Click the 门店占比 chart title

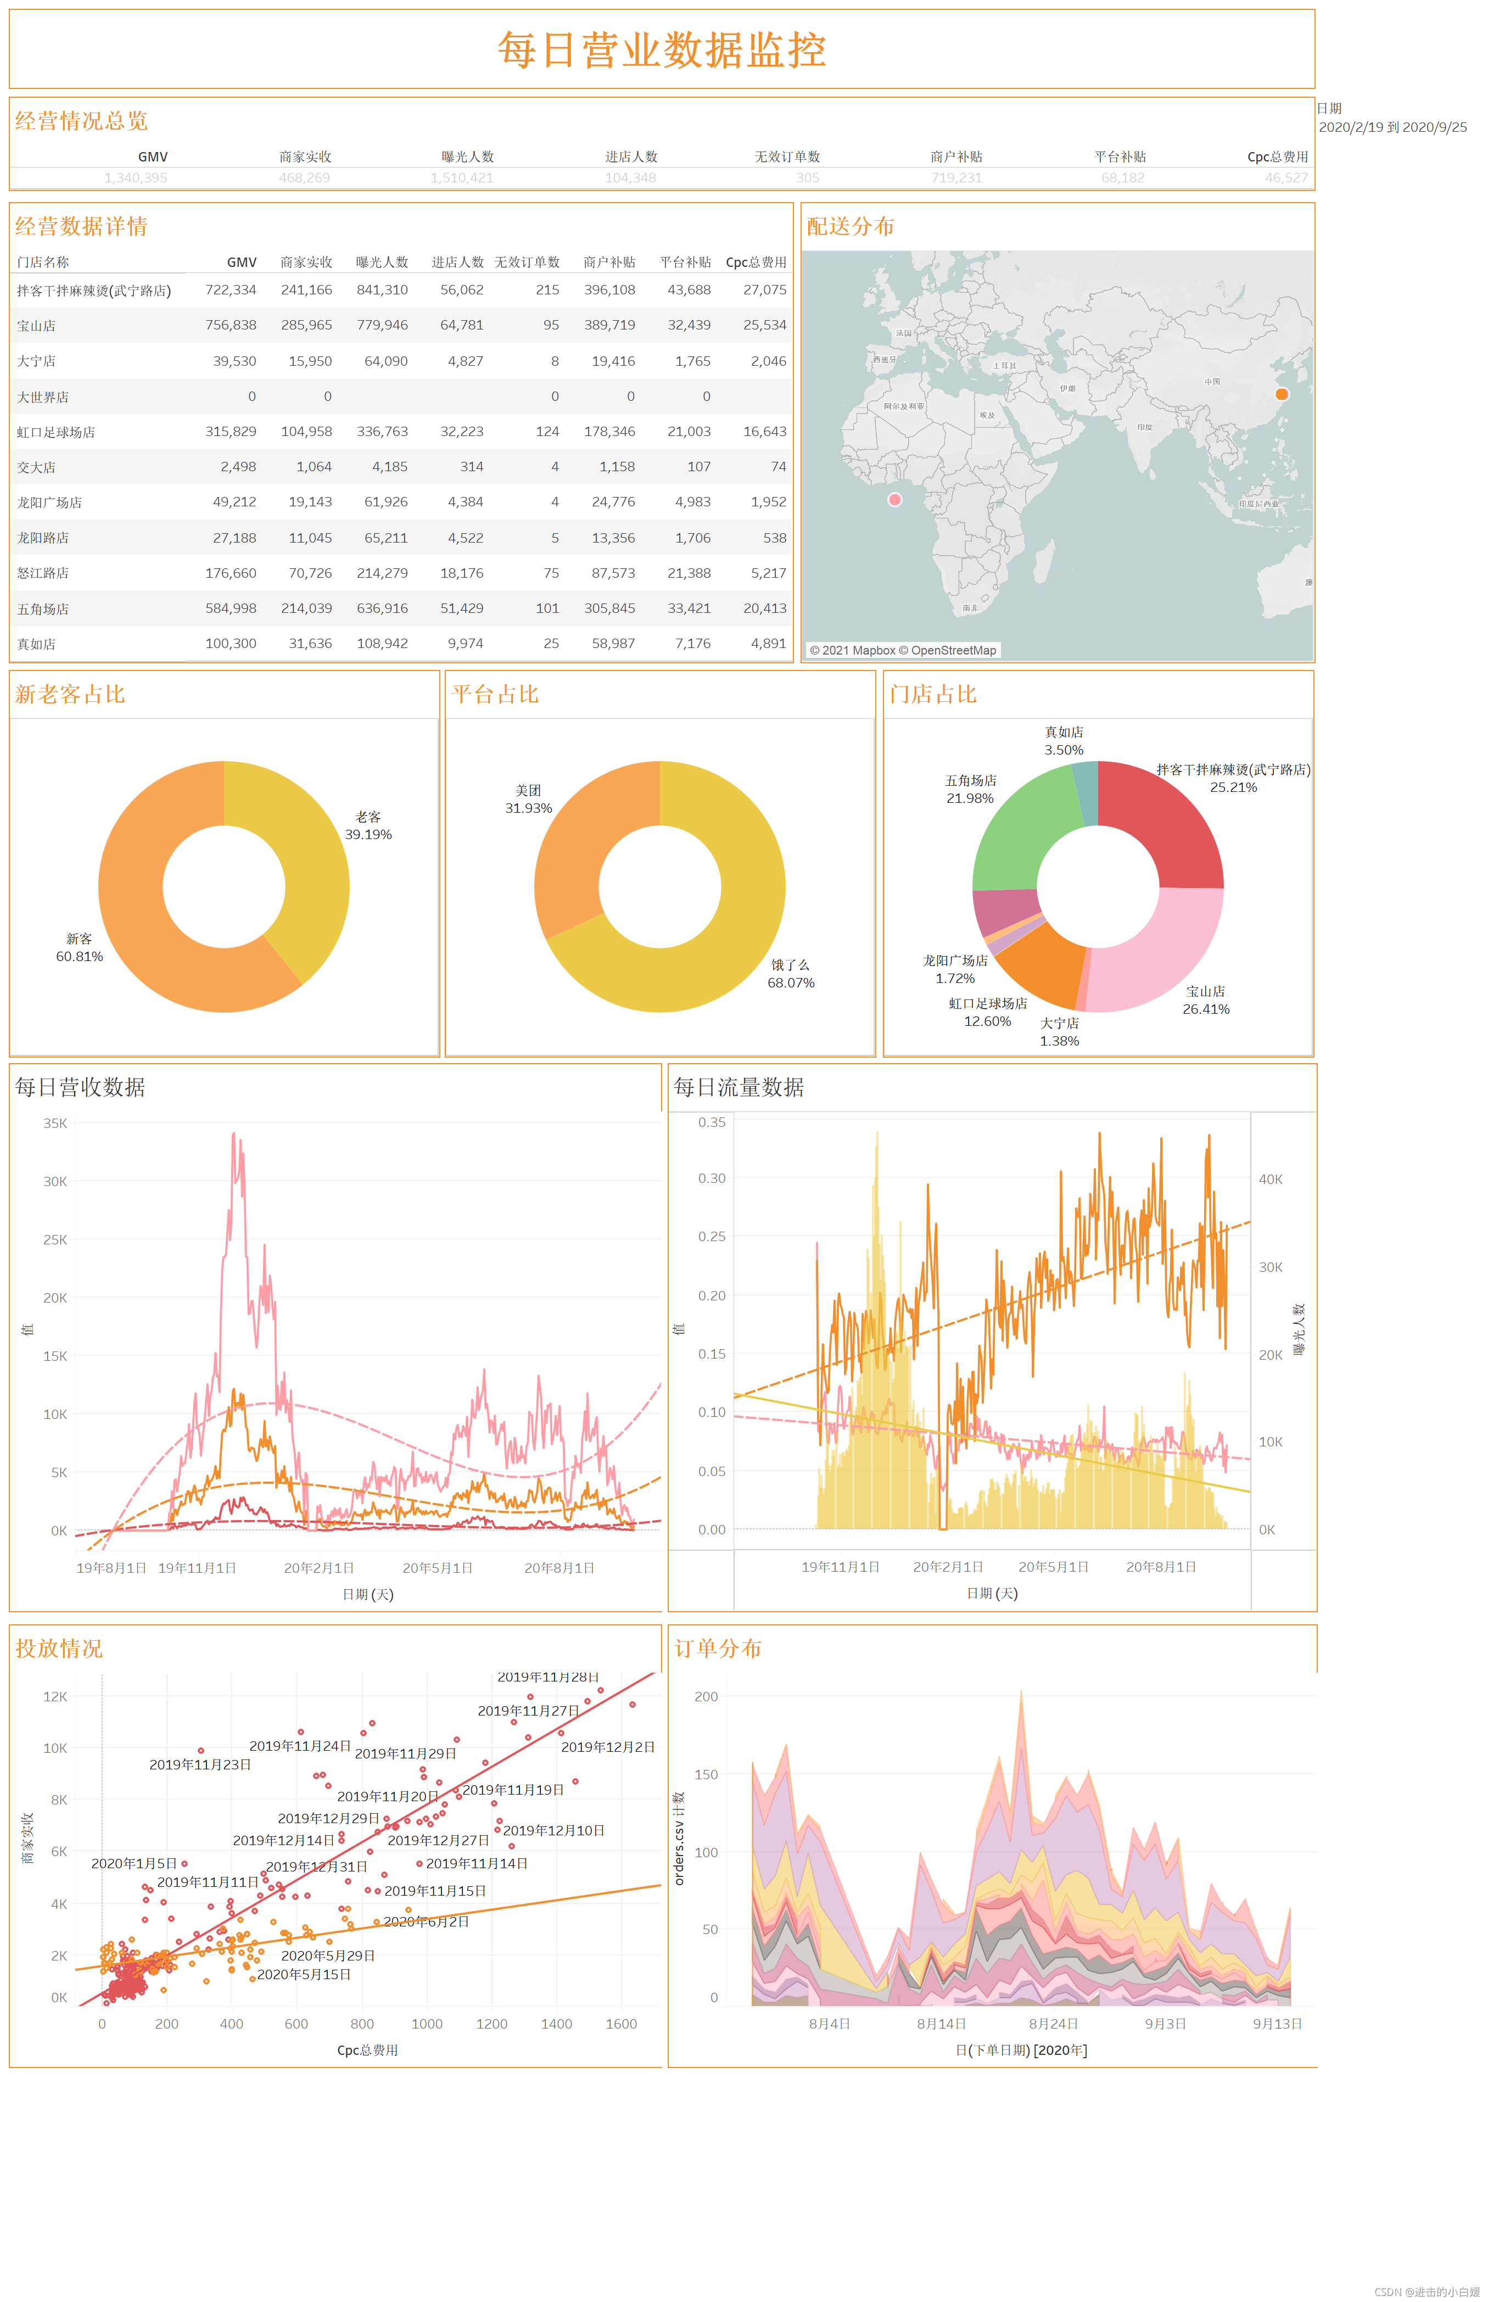[x=933, y=694]
